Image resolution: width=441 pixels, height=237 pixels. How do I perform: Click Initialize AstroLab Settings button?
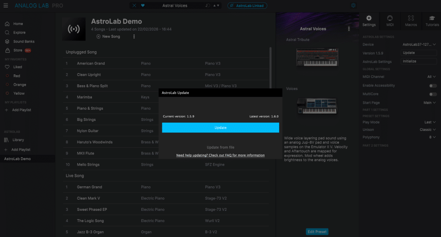pyautogui.click(x=419, y=61)
